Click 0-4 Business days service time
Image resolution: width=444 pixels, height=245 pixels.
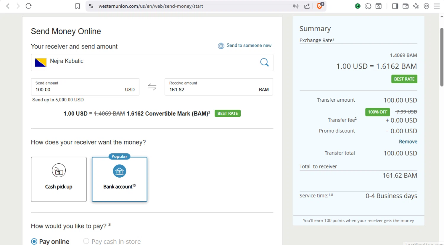tap(391, 196)
